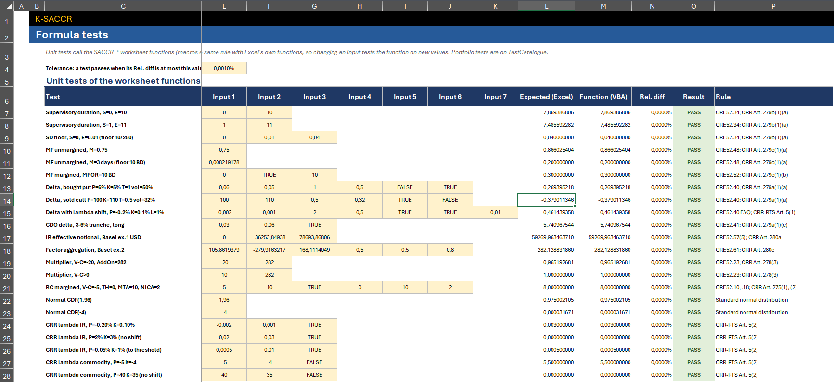The image size is (834, 382).
Task: Click Expected value 0,003000000
Action: click(x=546, y=325)
